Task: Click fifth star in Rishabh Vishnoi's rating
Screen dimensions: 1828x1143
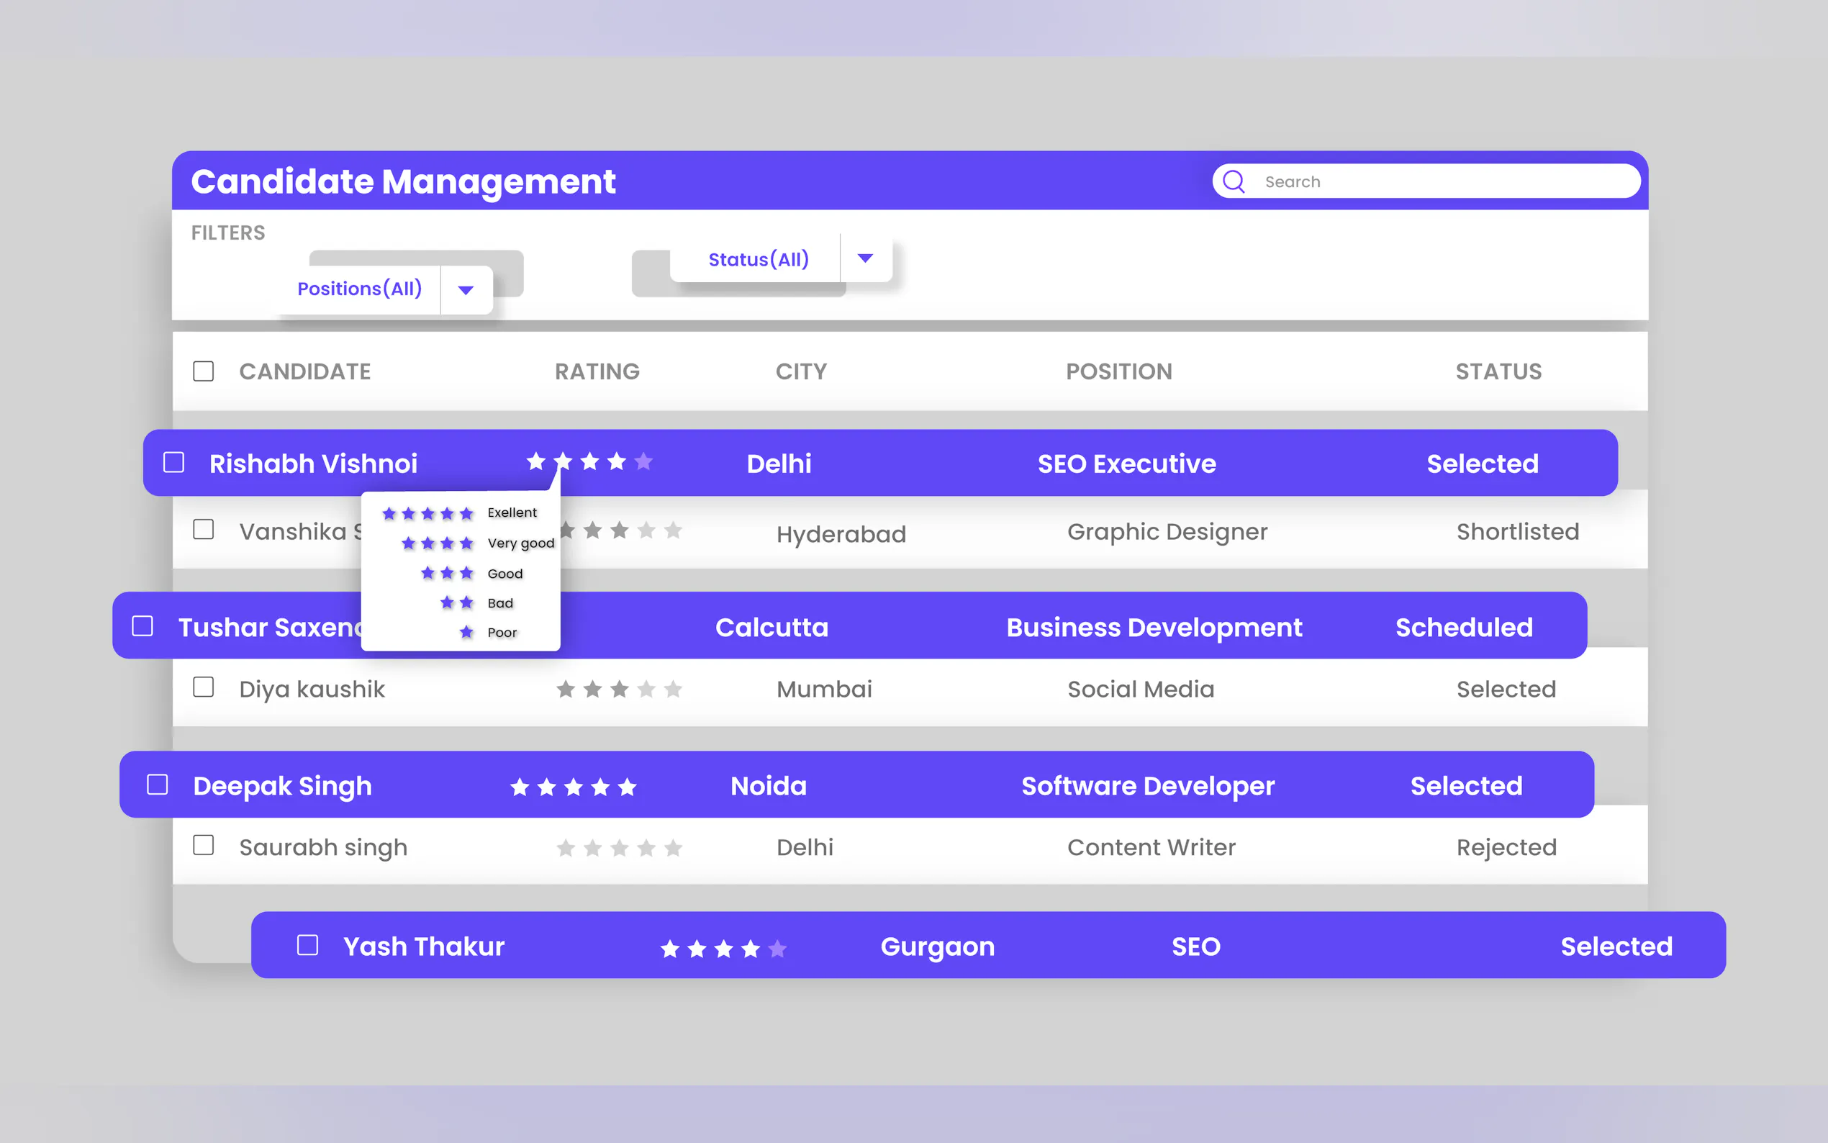Action: tap(643, 461)
